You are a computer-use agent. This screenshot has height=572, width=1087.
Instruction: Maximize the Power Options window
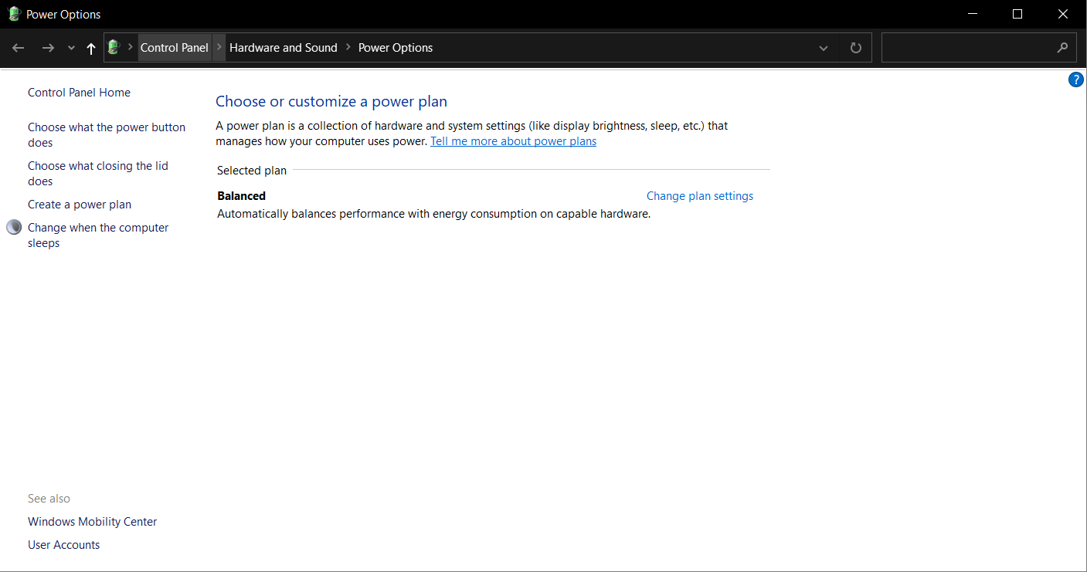(1017, 14)
